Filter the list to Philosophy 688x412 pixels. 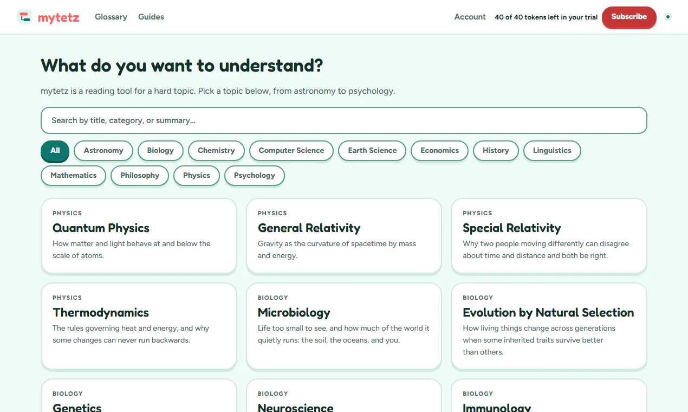point(140,176)
